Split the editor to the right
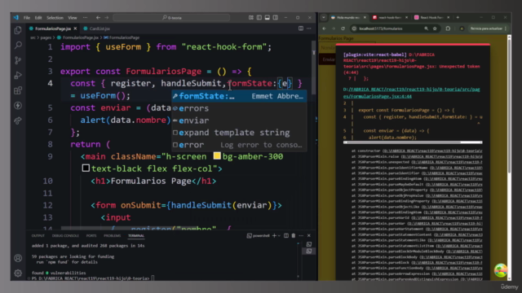 pos(301,28)
